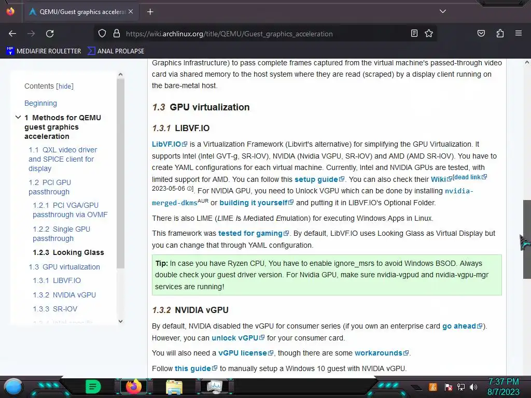Collapse the Methods for QEMU section chevron
Image resolution: width=531 pixels, height=398 pixels.
(18, 118)
